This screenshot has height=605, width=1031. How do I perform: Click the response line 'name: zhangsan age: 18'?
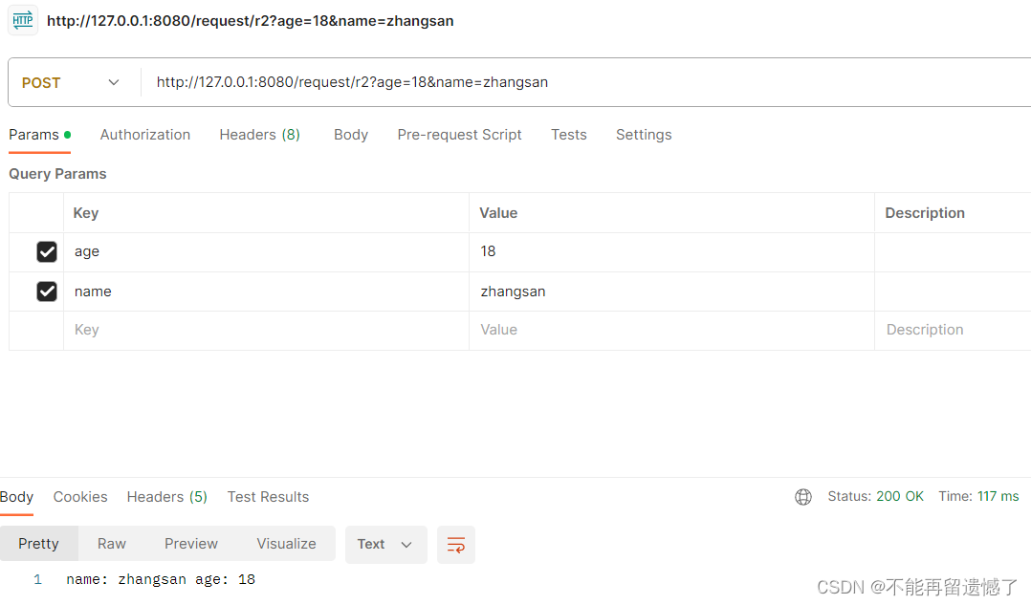[x=161, y=579]
